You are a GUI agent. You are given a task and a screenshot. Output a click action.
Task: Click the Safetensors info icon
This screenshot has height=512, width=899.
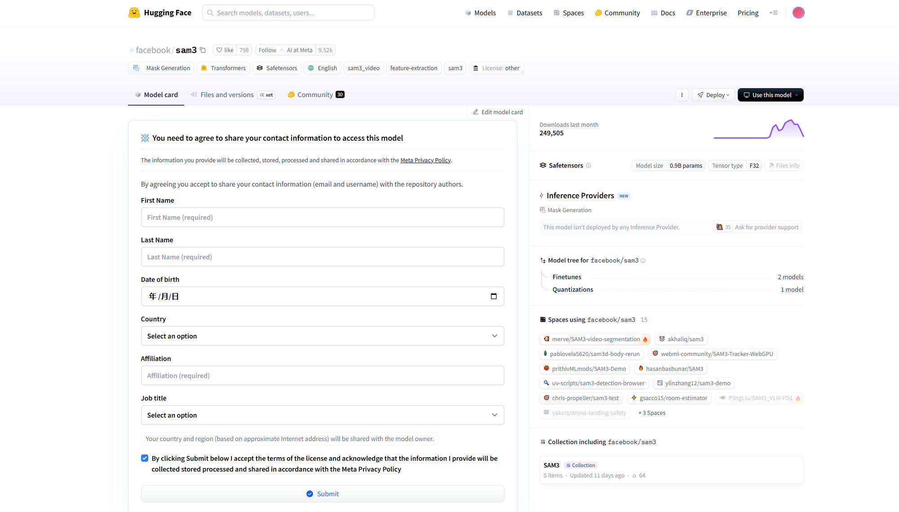(x=589, y=165)
